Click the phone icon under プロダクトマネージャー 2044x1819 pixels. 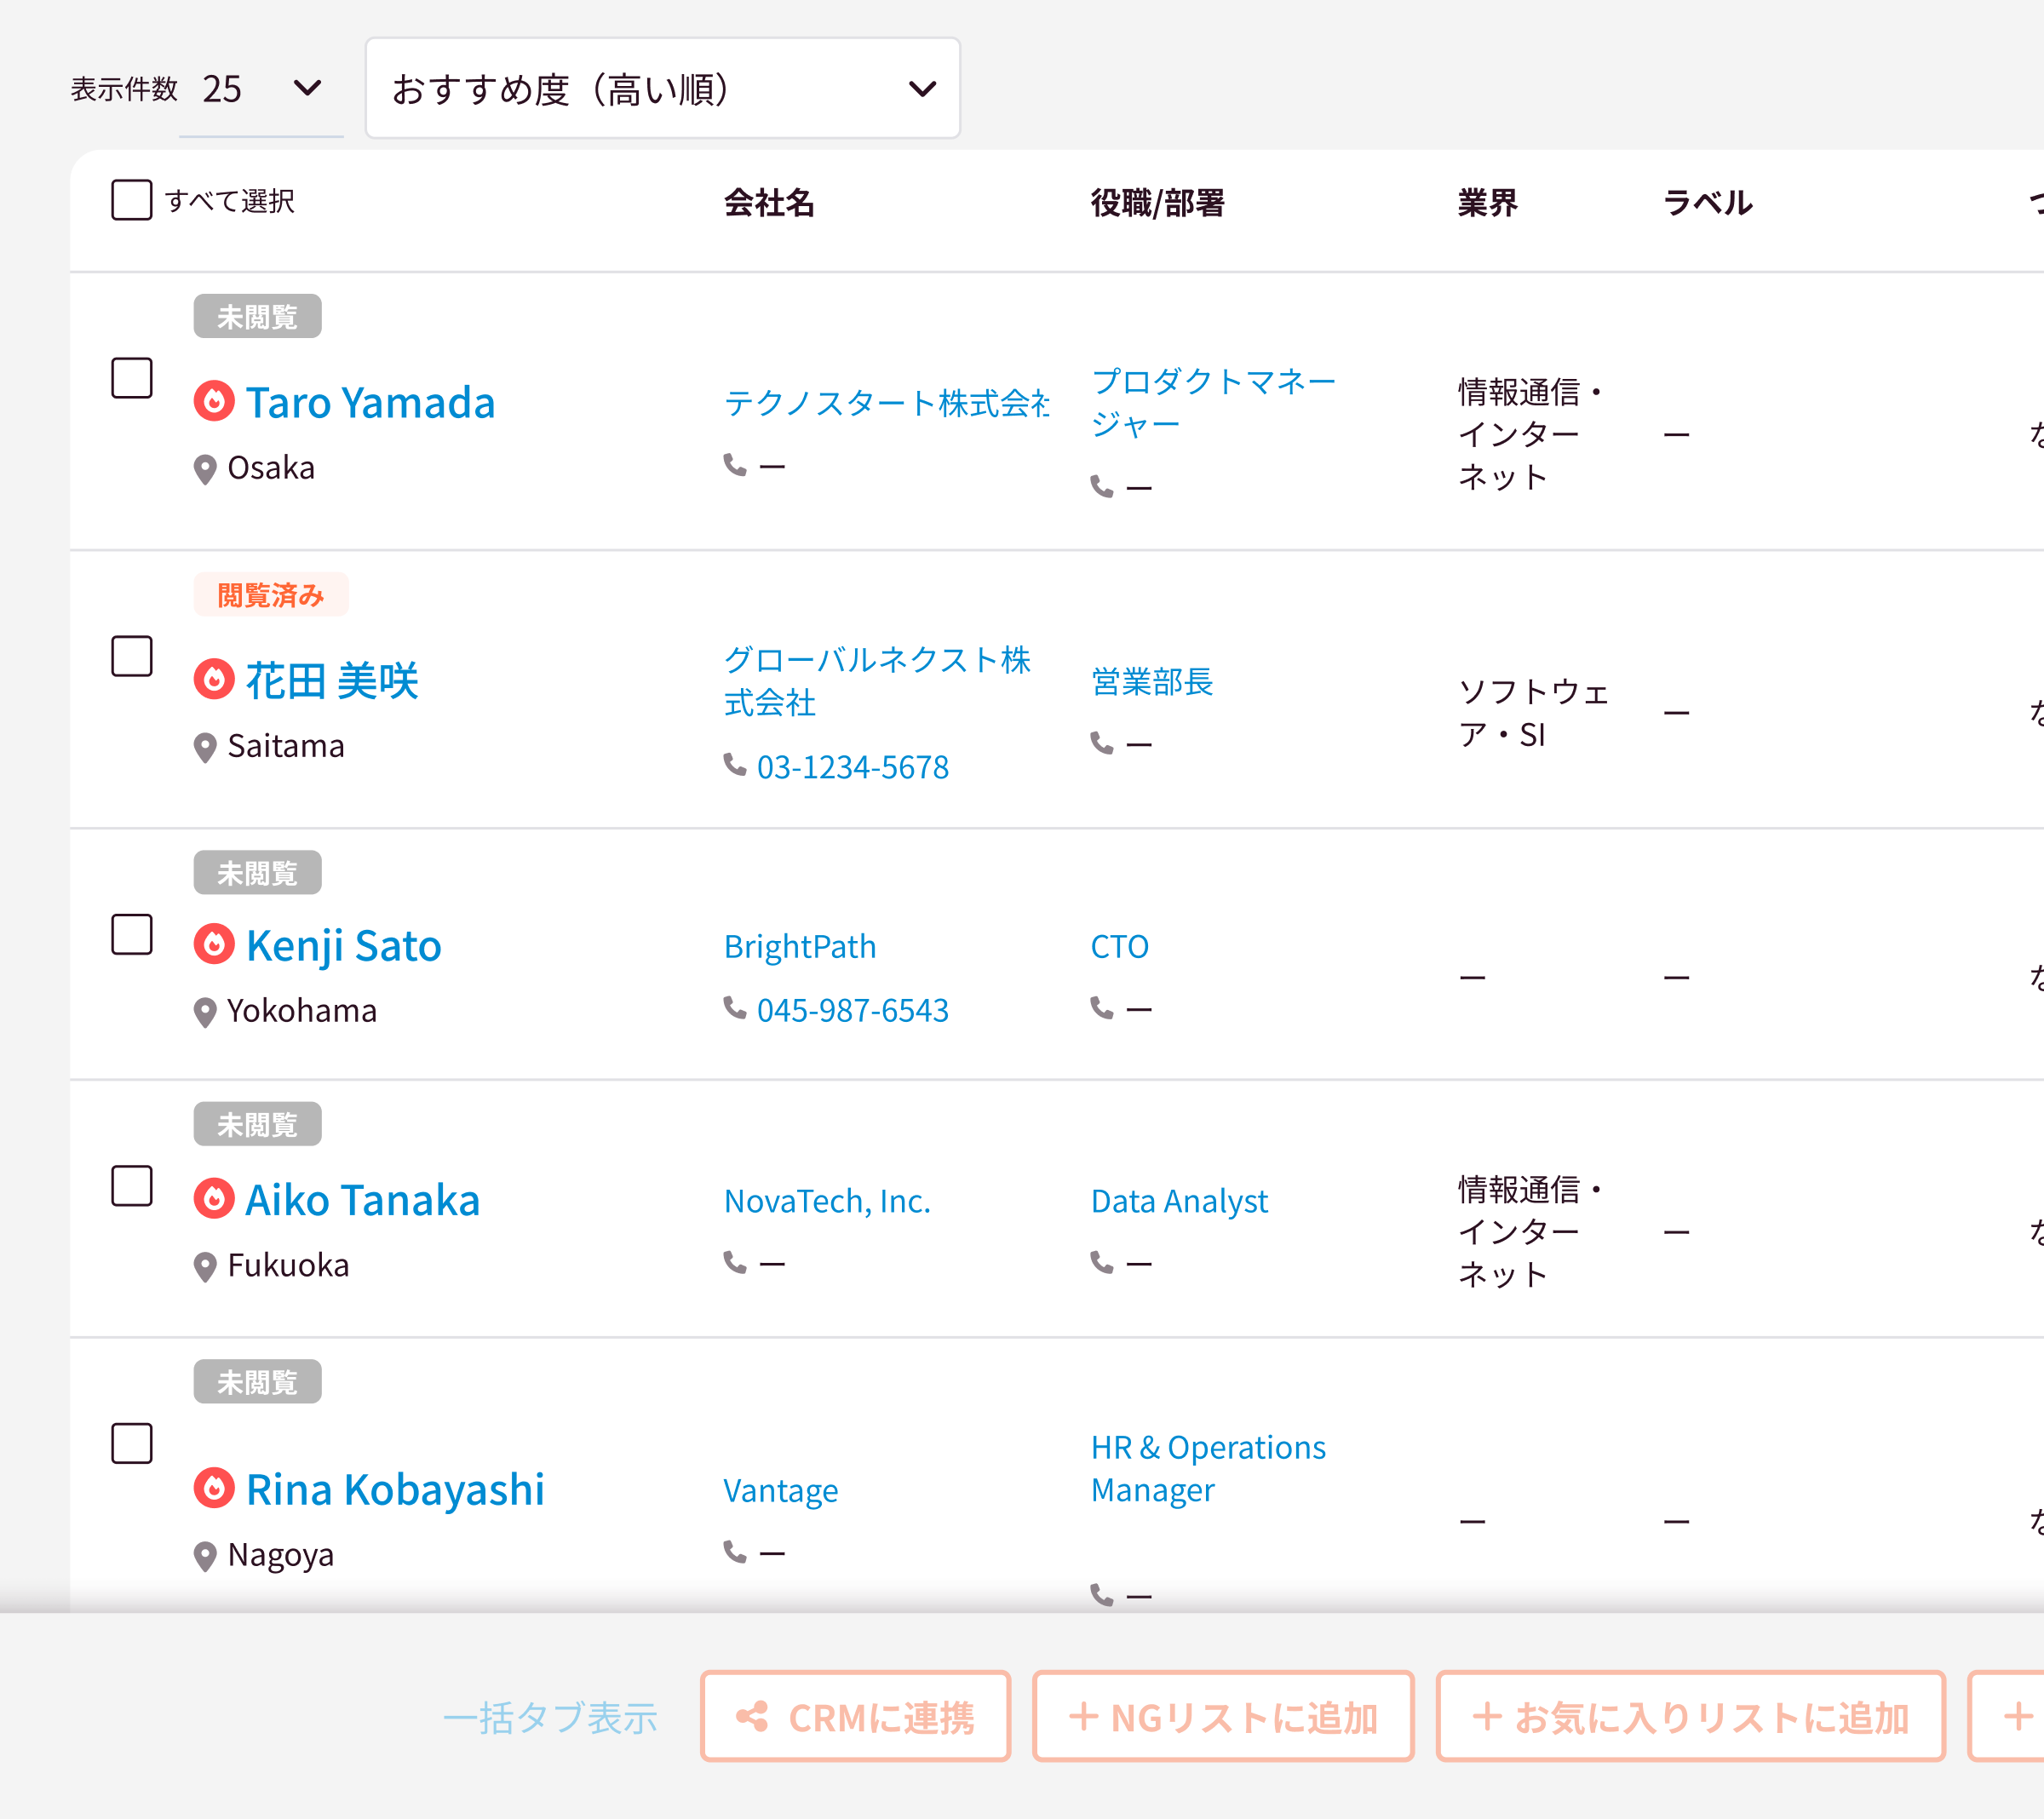pyautogui.click(x=1102, y=486)
